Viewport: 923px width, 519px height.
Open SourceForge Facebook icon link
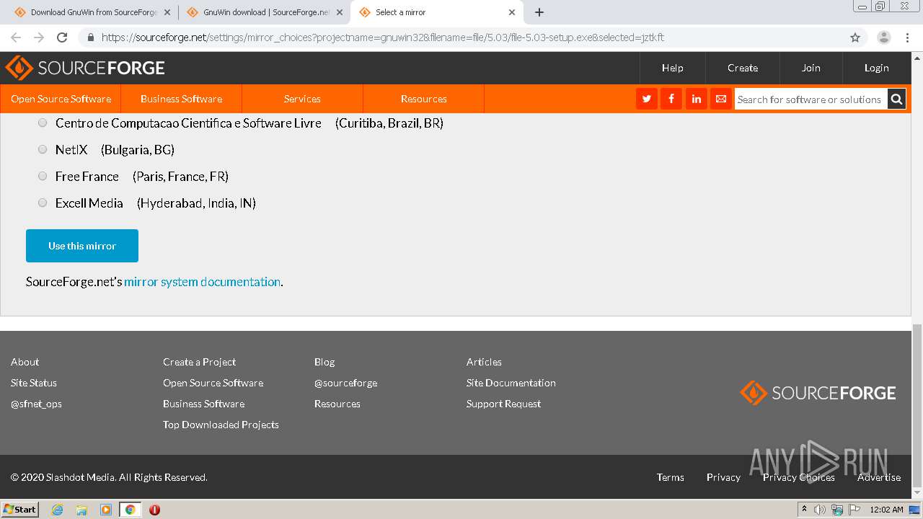pyautogui.click(x=671, y=99)
